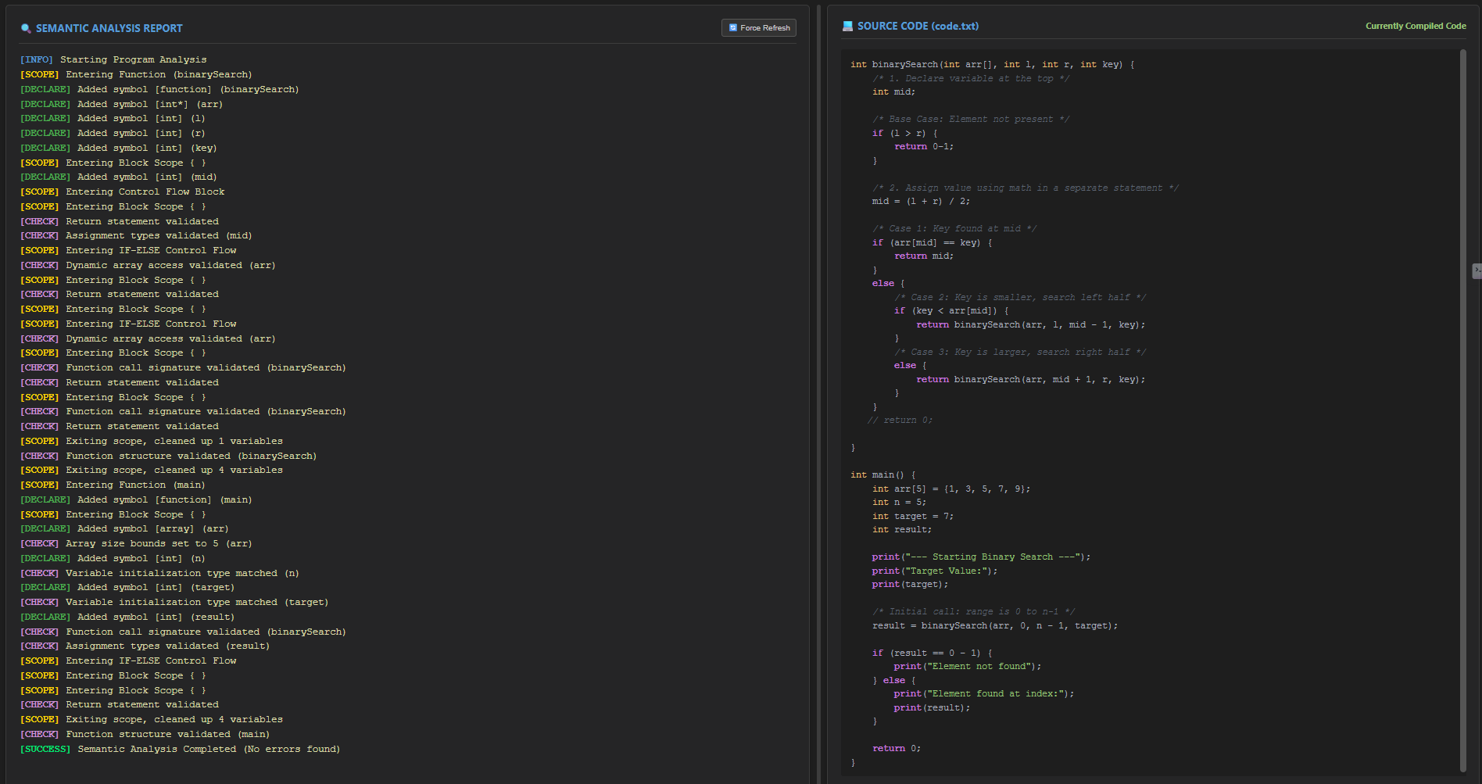Image resolution: width=1482 pixels, height=784 pixels.
Task: Open the terminal tab icon at right edge
Action: [1477, 270]
